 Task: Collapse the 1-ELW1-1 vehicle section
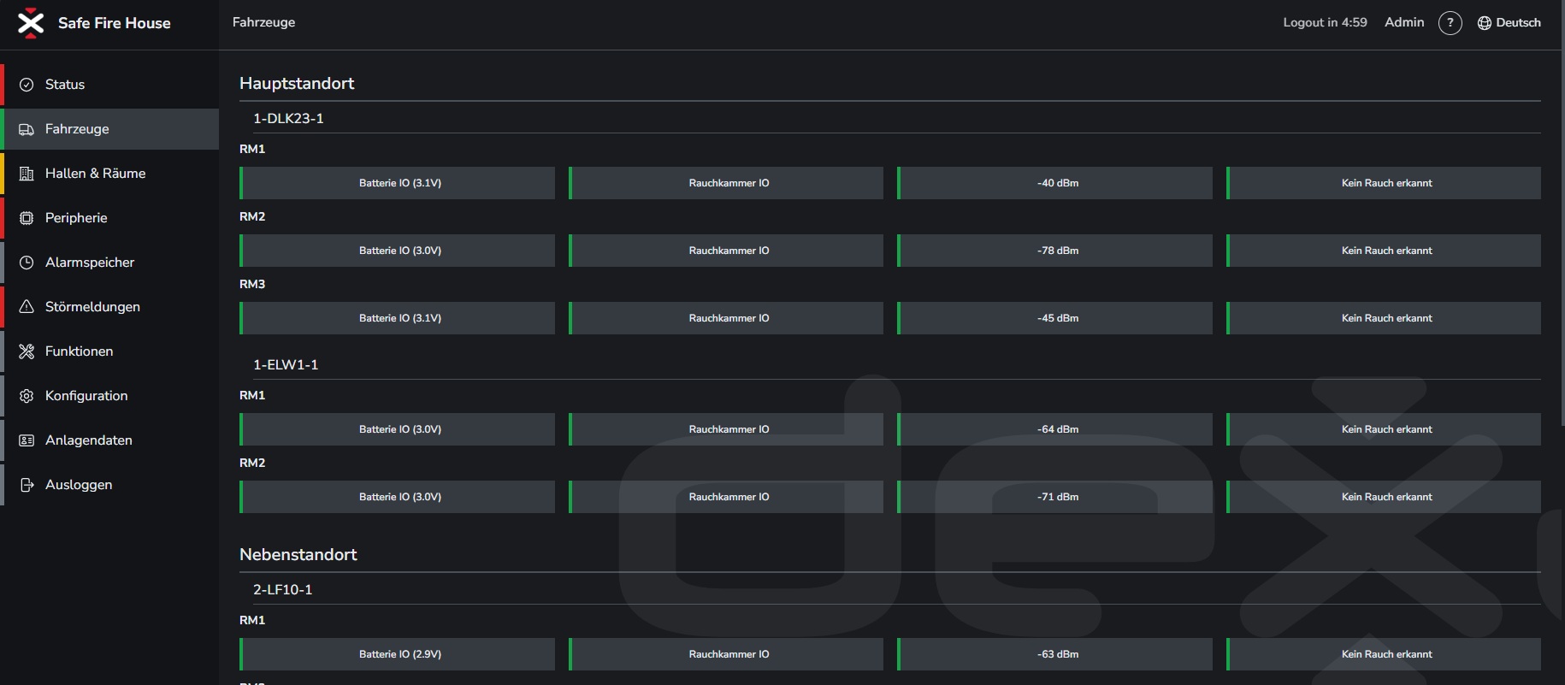tap(897, 364)
